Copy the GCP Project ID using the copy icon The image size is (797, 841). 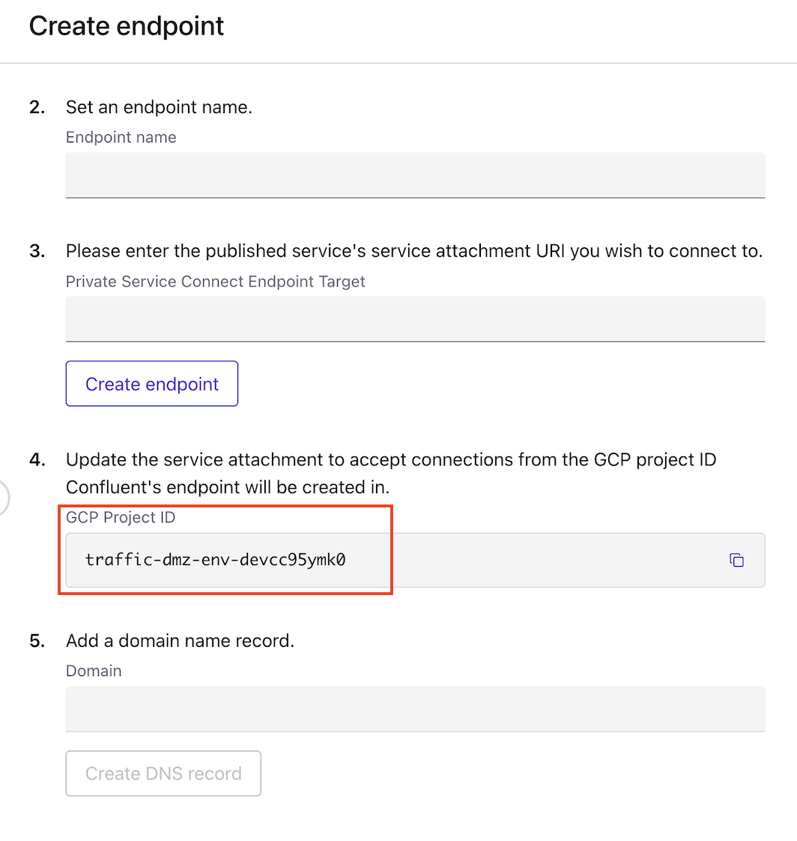pos(736,560)
